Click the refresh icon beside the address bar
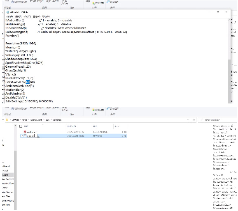The width and height of the screenshot is (238, 211). [194, 120]
